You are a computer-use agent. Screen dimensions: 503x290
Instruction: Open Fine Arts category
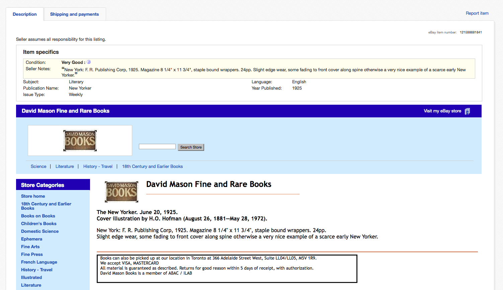click(30, 247)
